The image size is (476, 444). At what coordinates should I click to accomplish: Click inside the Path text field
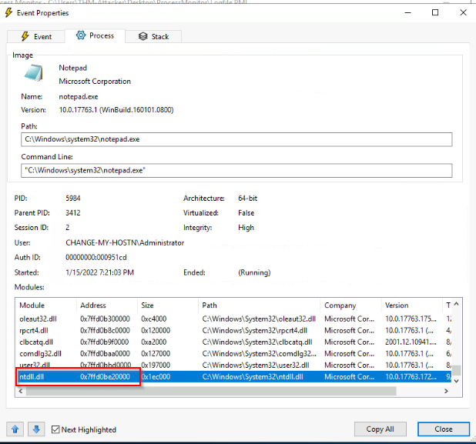(236, 139)
